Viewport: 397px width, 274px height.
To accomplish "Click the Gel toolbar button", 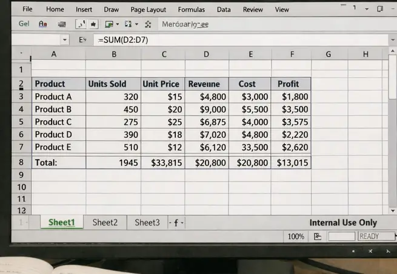I will [24, 24].
